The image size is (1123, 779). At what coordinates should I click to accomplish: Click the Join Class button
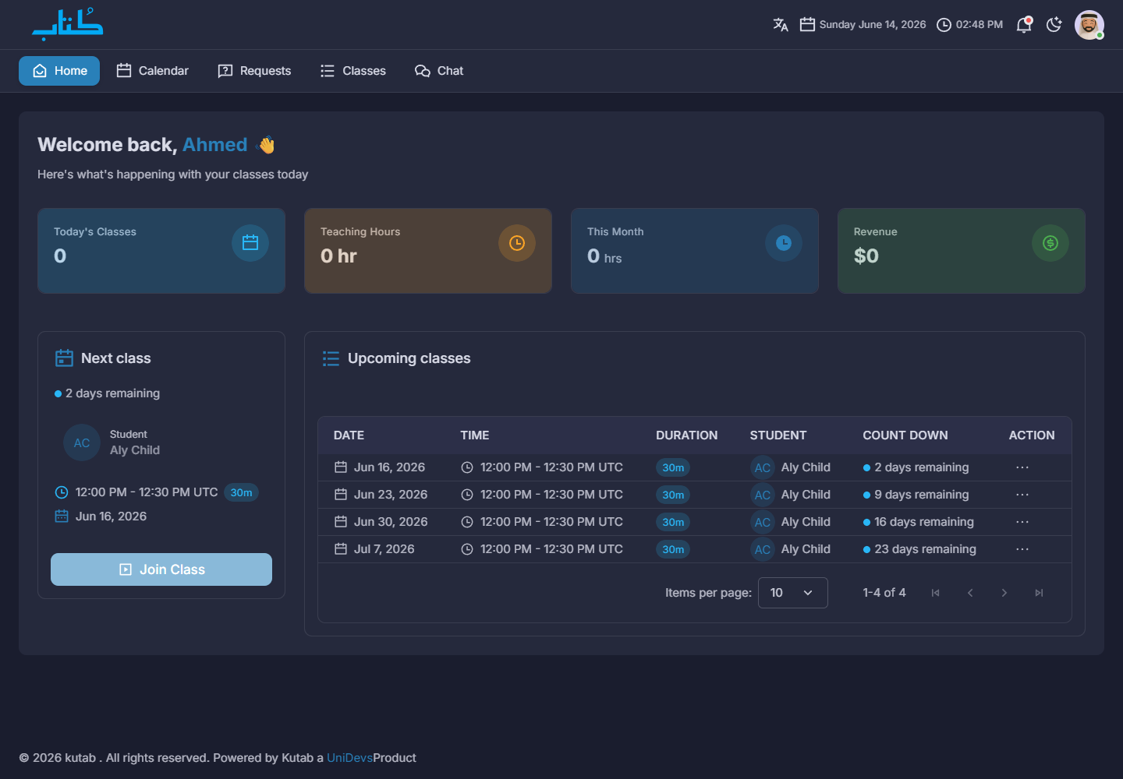click(x=161, y=569)
